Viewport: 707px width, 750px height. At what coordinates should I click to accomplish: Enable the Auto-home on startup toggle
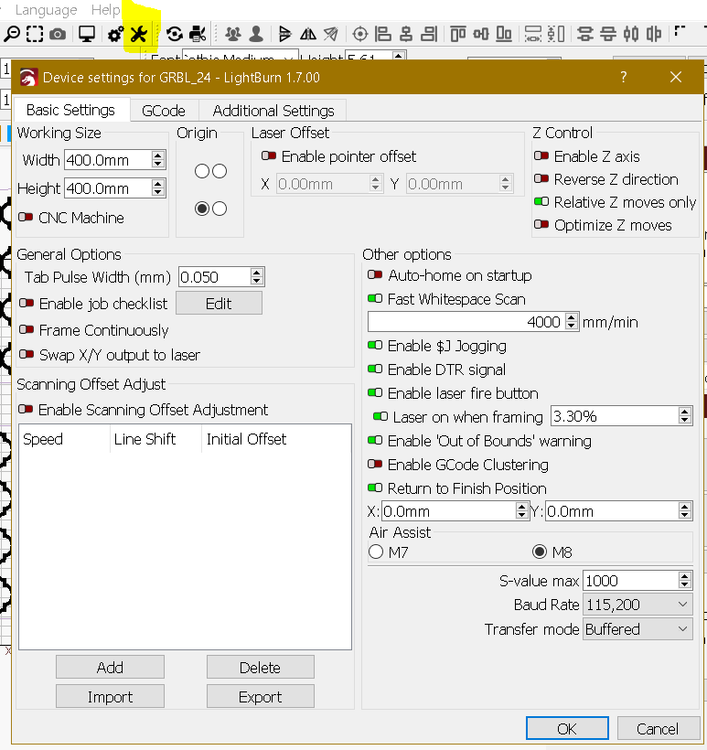point(375,275)
